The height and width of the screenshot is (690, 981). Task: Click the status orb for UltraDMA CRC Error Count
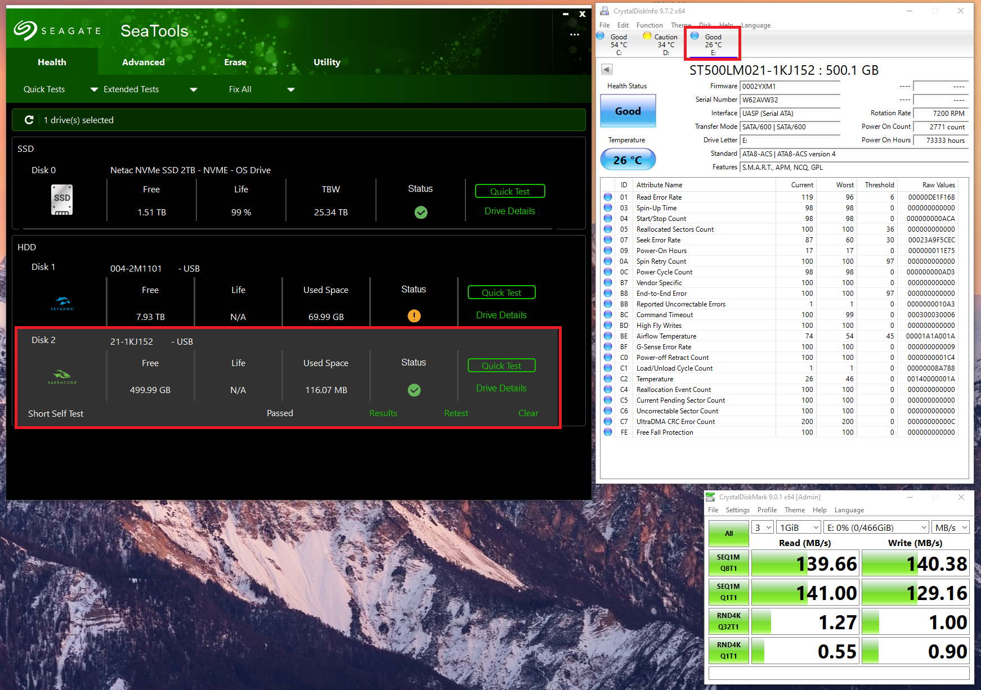point(608,421)
